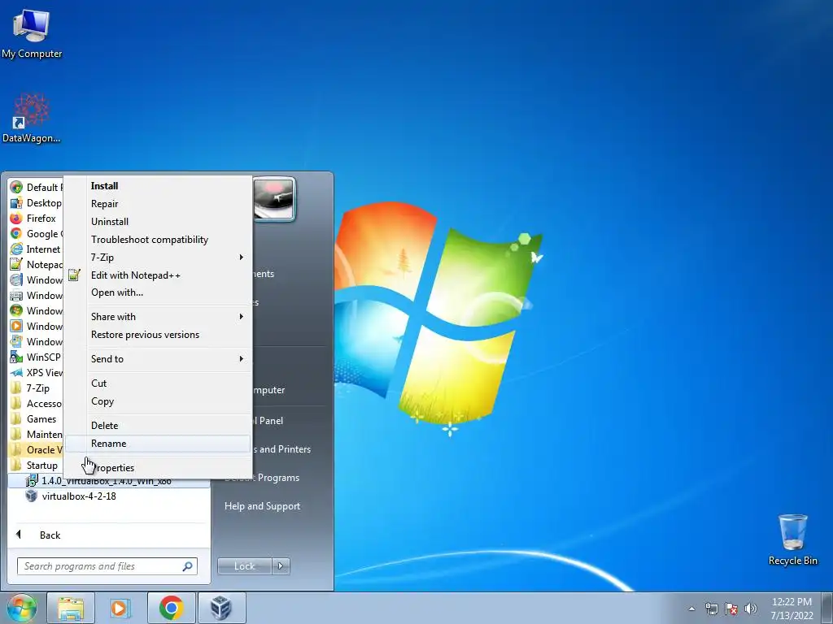Open Action Center flag icon
833x624 pixels.
click(731, 609)
